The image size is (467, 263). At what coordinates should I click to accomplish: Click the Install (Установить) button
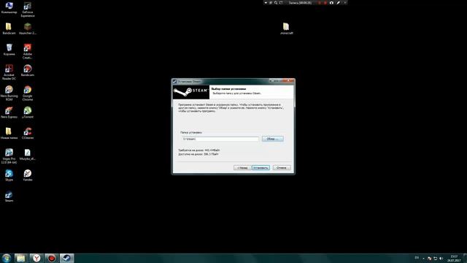click(x=260, y=167)
